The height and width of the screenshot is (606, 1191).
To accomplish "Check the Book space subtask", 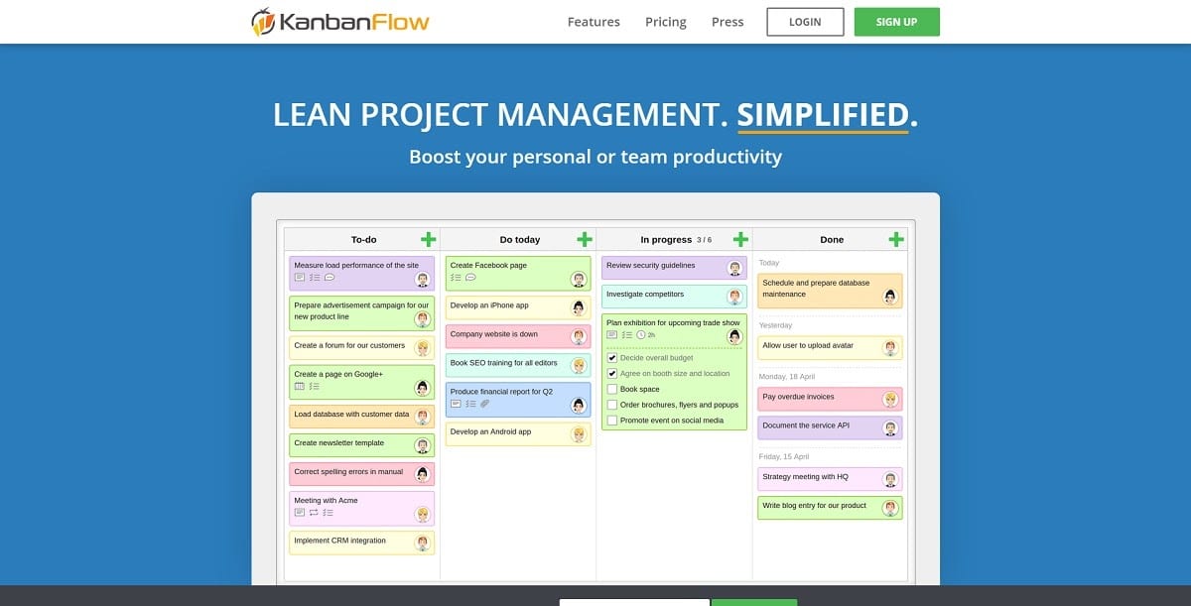I will tap(612, 390).
